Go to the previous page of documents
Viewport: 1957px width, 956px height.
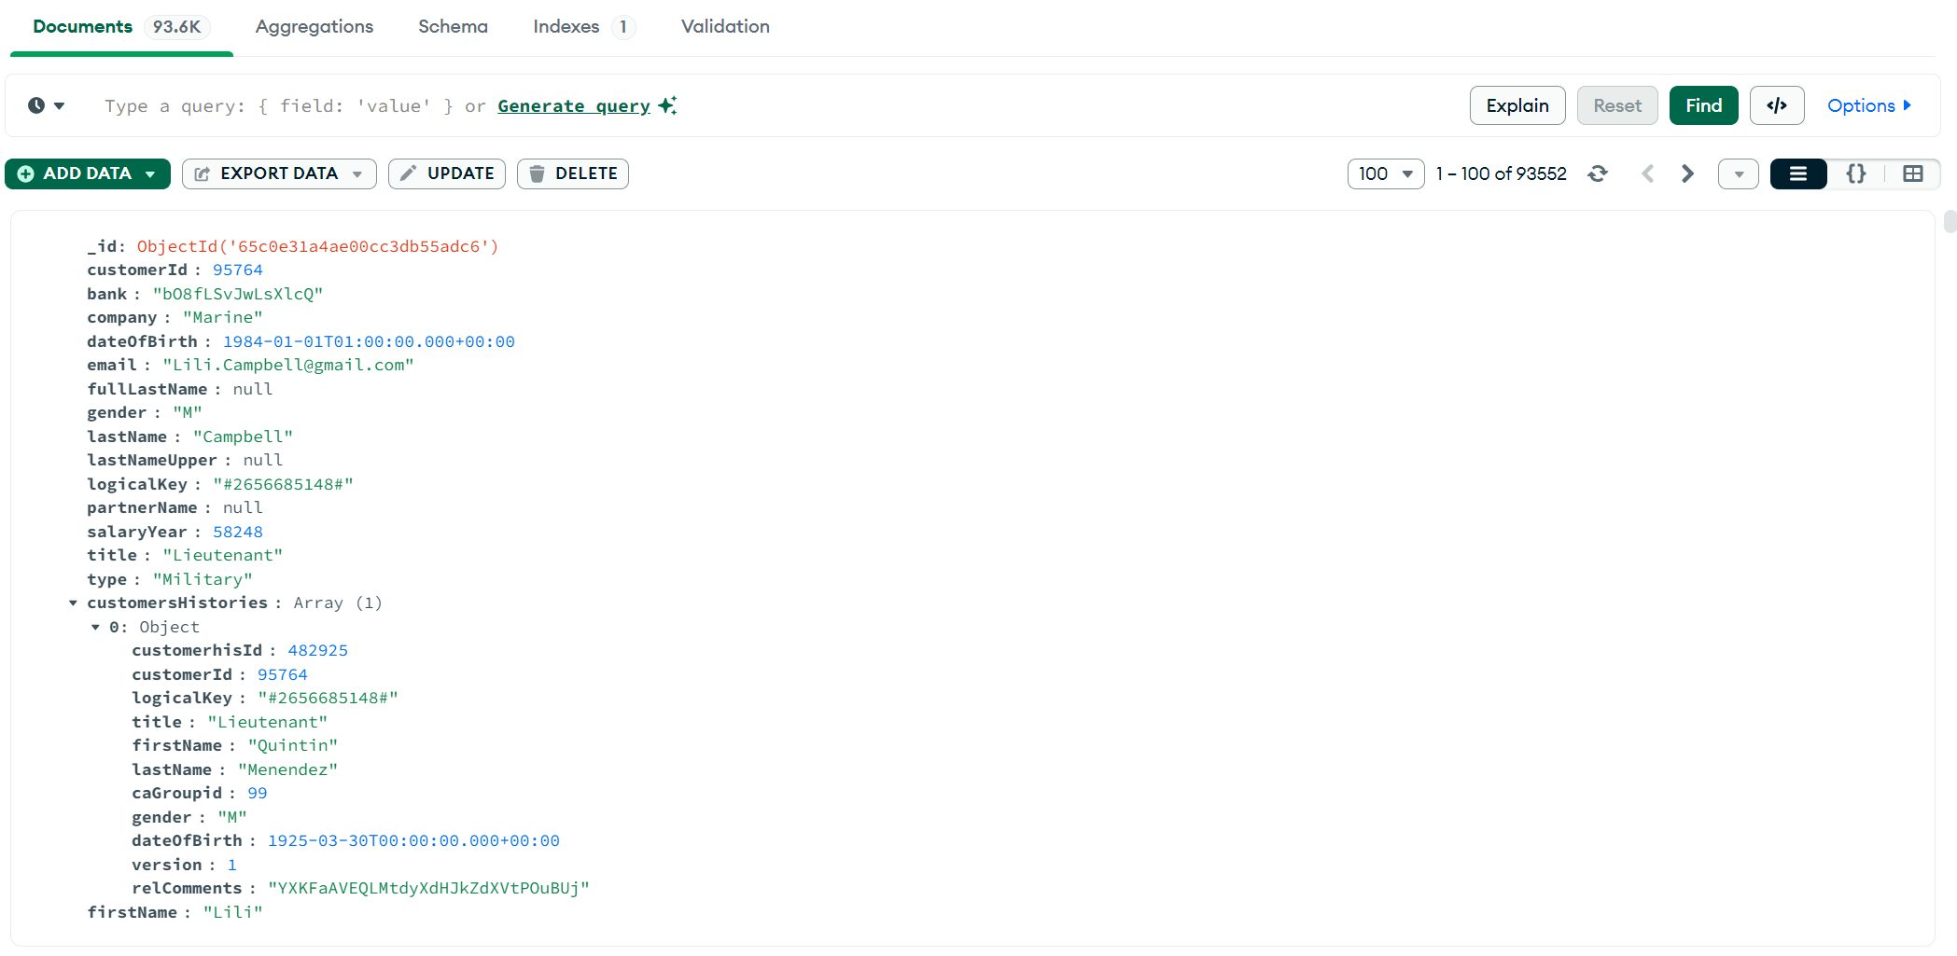(x=1648, y=173)
